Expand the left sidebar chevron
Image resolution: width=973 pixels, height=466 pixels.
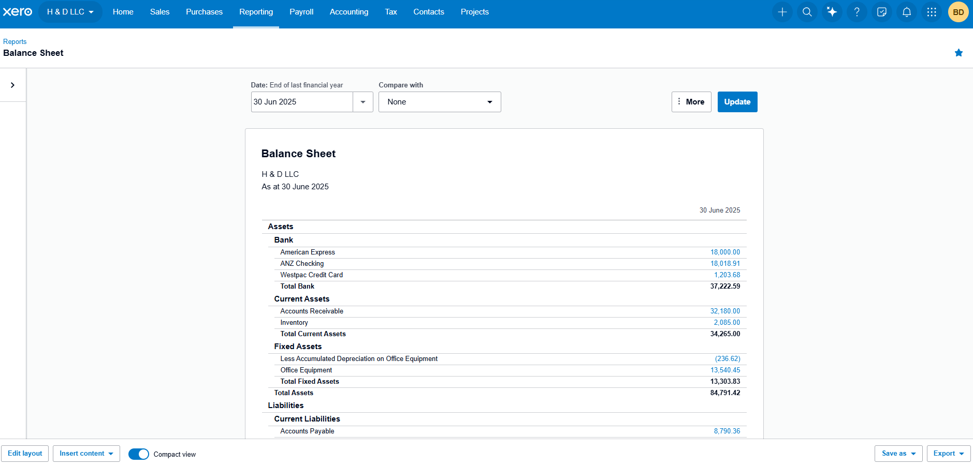[x=12, y=85]
